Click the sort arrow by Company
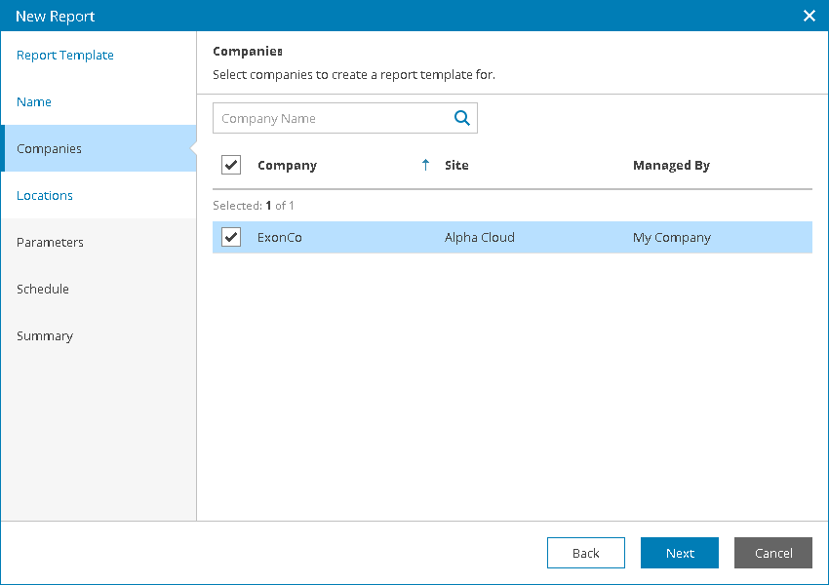This screenshot has height=585, width=829. (425, 166)
